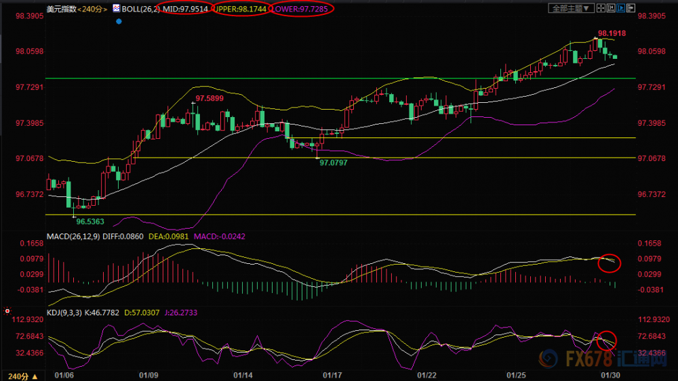Click the blue dot marker below BOLL

tap(119, 21)
